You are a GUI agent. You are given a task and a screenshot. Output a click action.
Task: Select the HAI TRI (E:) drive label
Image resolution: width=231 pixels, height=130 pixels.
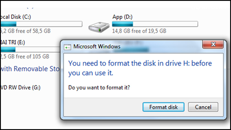tap(13, 42)
